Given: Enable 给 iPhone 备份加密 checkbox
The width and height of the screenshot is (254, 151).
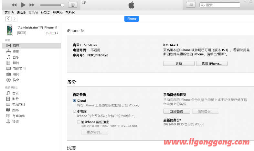Looking at the screenshot, I should coord(79,122).
